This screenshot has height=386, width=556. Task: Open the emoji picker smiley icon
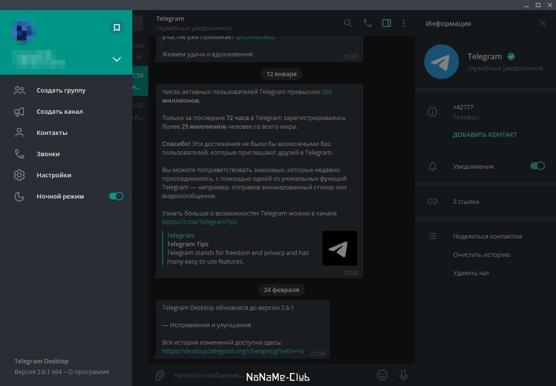(x=382, y=375)
